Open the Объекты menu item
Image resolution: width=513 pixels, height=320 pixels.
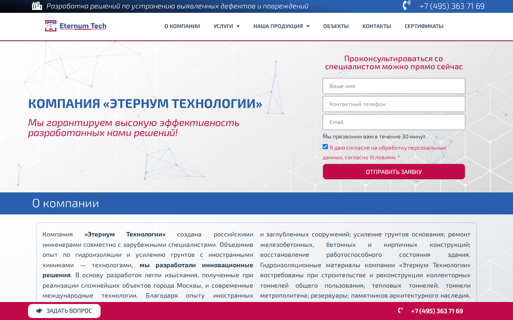pyautogui.click(x=336, y=26)
